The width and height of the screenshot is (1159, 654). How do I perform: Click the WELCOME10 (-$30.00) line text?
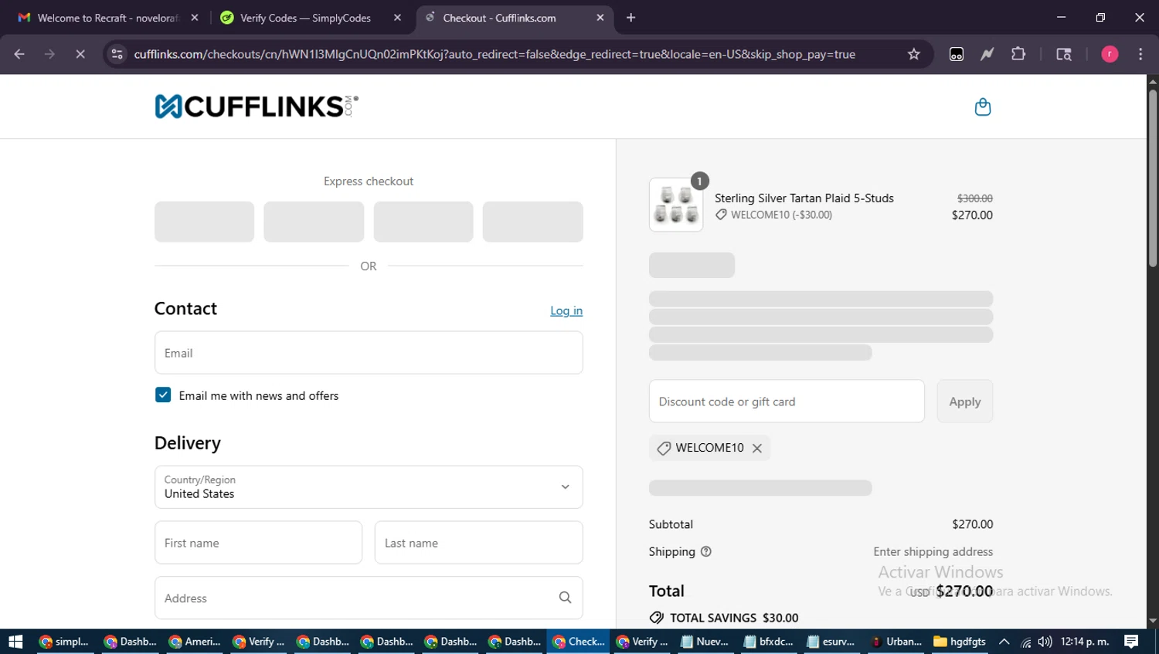point(781,215)
